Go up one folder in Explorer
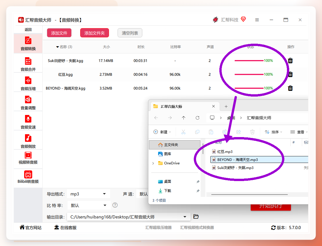This screenshot has width=322, height=246. tap(184, 118)
